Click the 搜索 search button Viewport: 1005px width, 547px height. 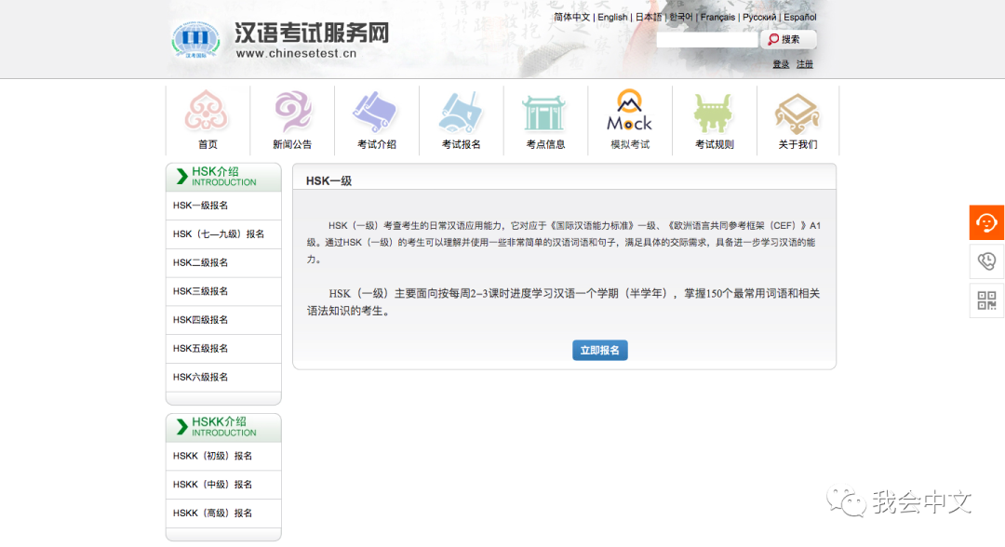coord(788,39)
